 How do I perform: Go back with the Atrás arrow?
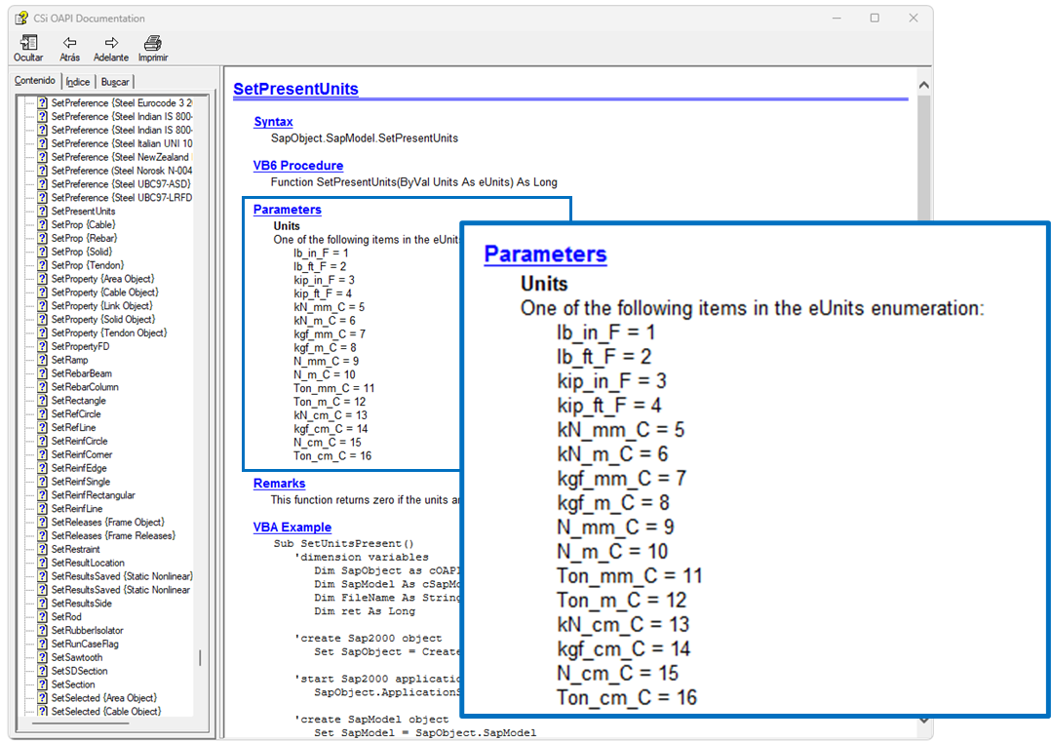click(x=70, y=49)
